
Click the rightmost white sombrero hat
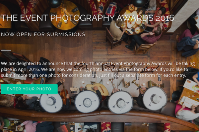(155, 98)
